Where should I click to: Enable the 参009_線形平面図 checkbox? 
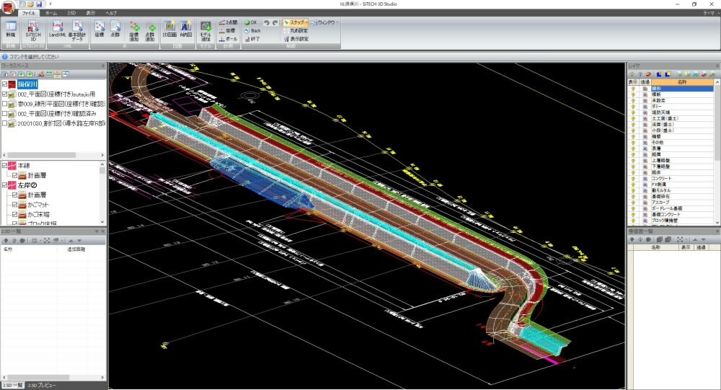click(5, 104)
